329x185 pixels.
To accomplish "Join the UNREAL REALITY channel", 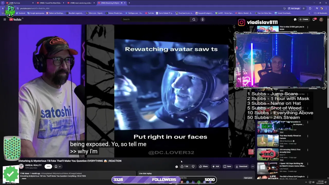I will coord(48,166).
